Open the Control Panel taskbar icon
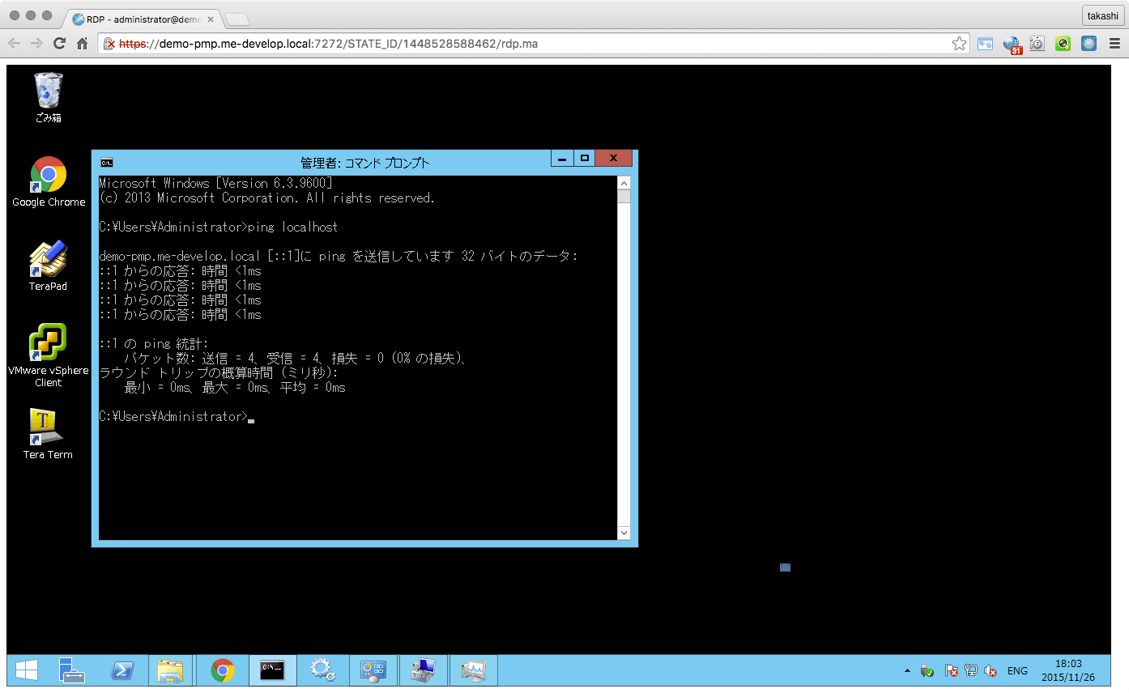Image resolution: width=1129 pixels, height=693 pixels. (373, 670)
